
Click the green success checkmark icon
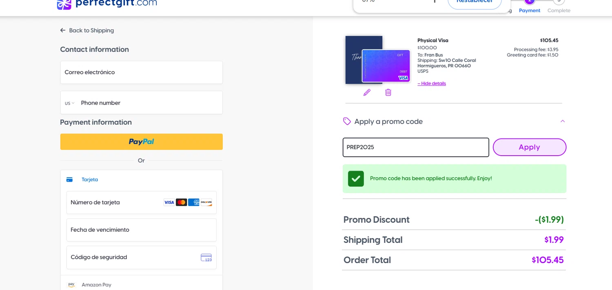pos(356,178)
